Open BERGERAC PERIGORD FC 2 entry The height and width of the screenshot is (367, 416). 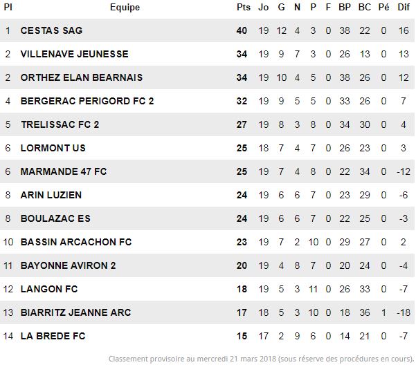[87, 101]
